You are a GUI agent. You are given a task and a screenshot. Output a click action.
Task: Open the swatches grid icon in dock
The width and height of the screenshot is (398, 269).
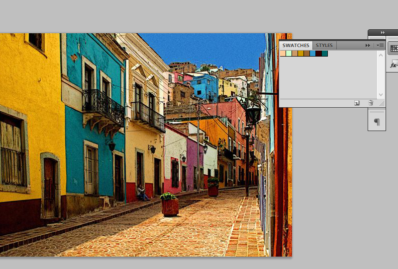point(394,48)
